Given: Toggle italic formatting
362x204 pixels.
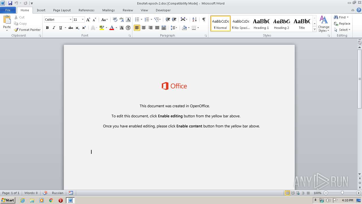Looking at the screenshot, I should coord(54,28).
